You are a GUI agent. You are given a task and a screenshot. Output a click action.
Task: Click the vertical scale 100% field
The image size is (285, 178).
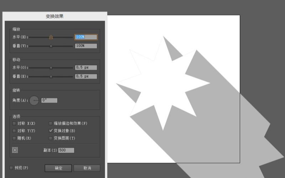[x=86, y=46]
